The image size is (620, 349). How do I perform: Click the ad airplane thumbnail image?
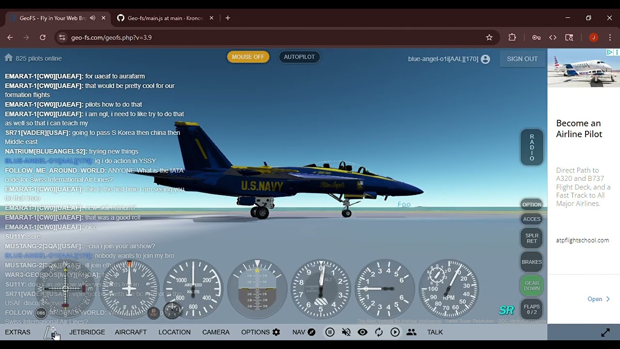pyautogui.click(x=584, y=68)
